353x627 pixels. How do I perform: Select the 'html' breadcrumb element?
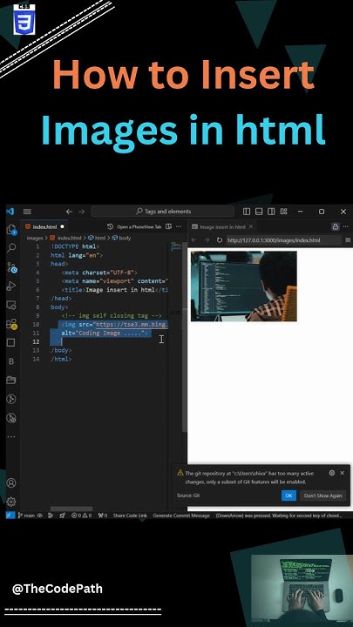click(x=97, y=238)
